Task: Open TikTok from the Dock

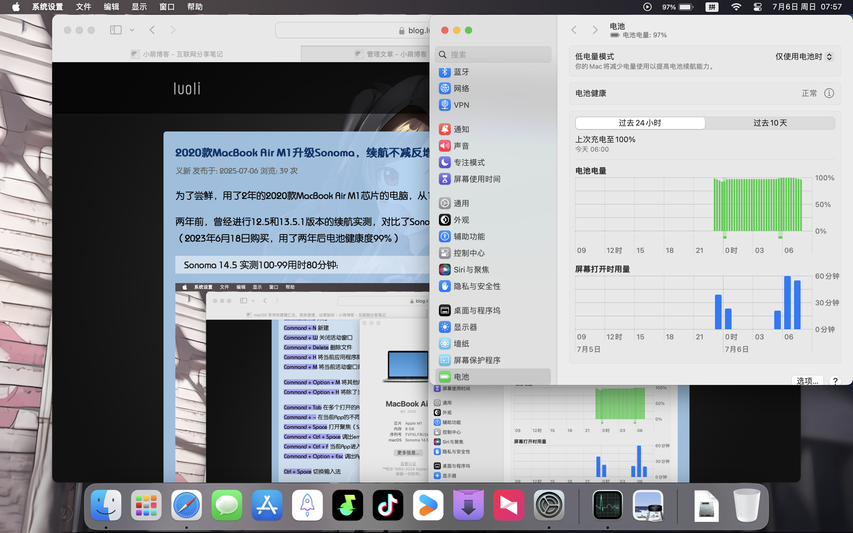Action: click(x=388, y=505)
